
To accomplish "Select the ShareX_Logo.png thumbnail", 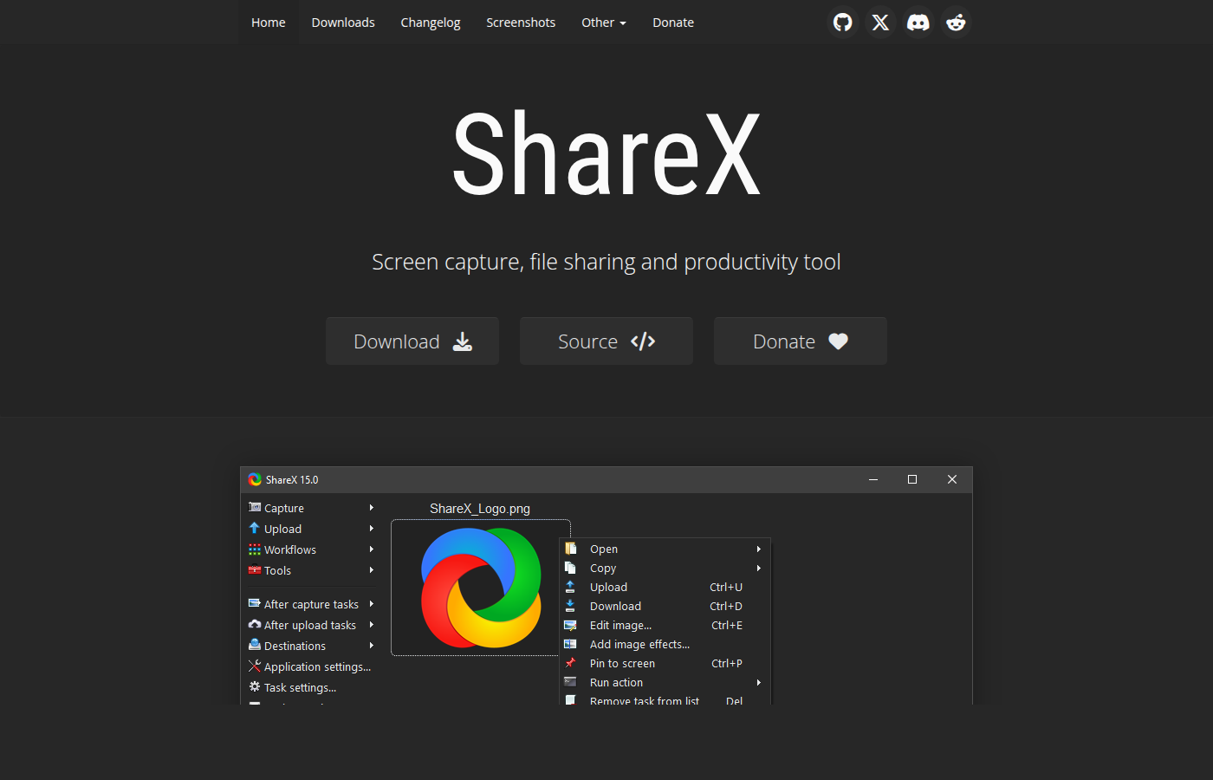I will click(x=480, y=588).
